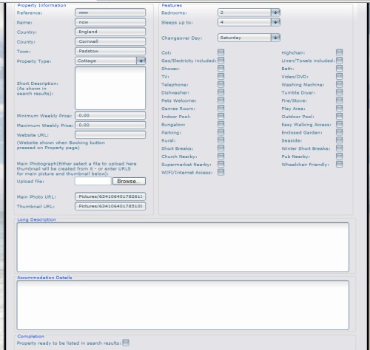Tick the Cot checkbox
This screenshot has width=370, height=350.
221,52
